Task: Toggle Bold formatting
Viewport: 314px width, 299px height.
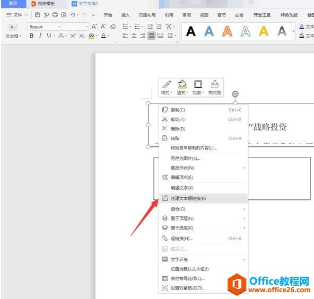Action: pos(31,36)
